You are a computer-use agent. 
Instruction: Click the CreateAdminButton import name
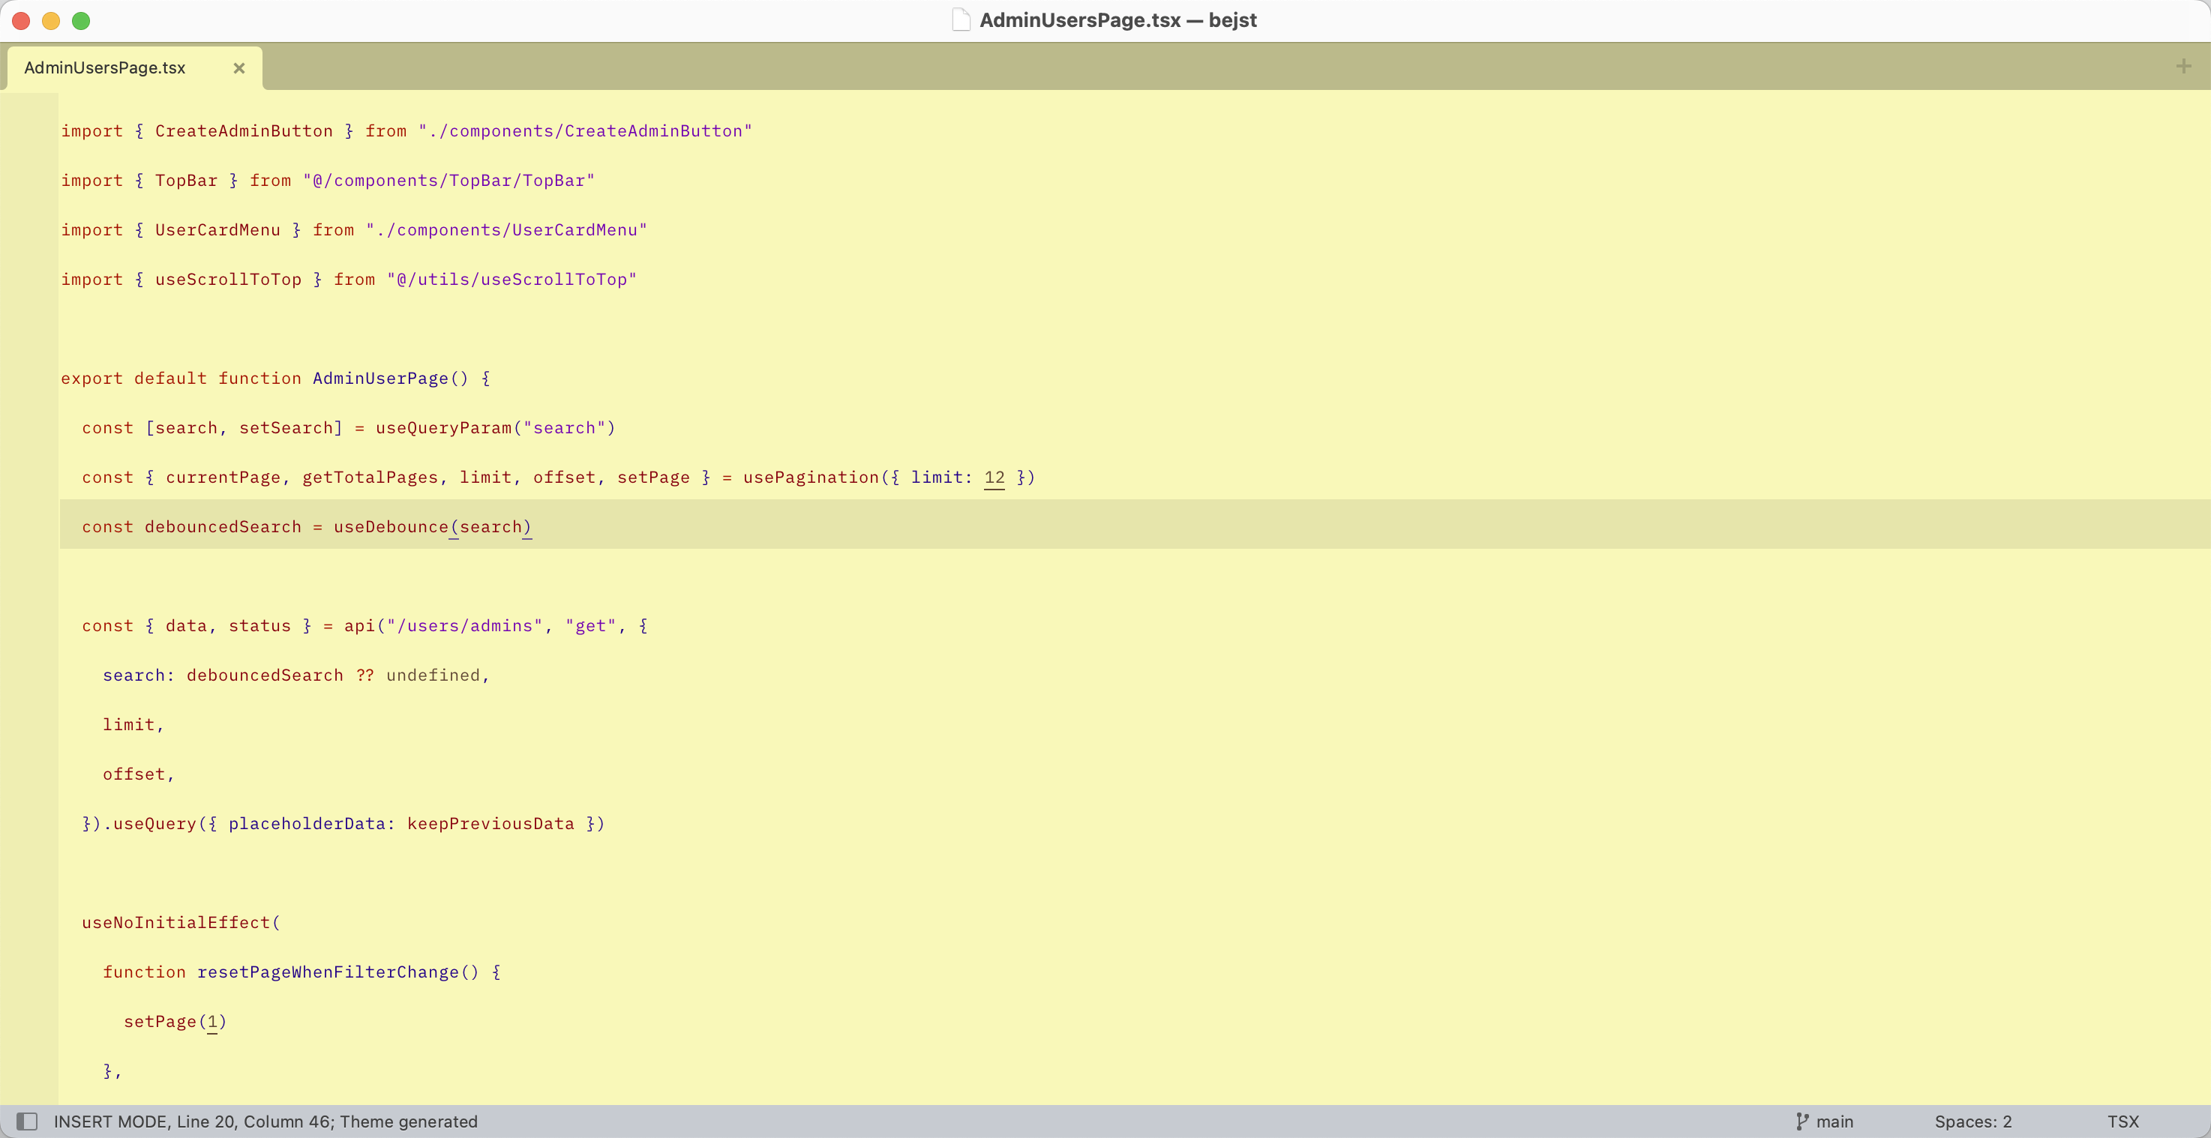pos(244,131)
